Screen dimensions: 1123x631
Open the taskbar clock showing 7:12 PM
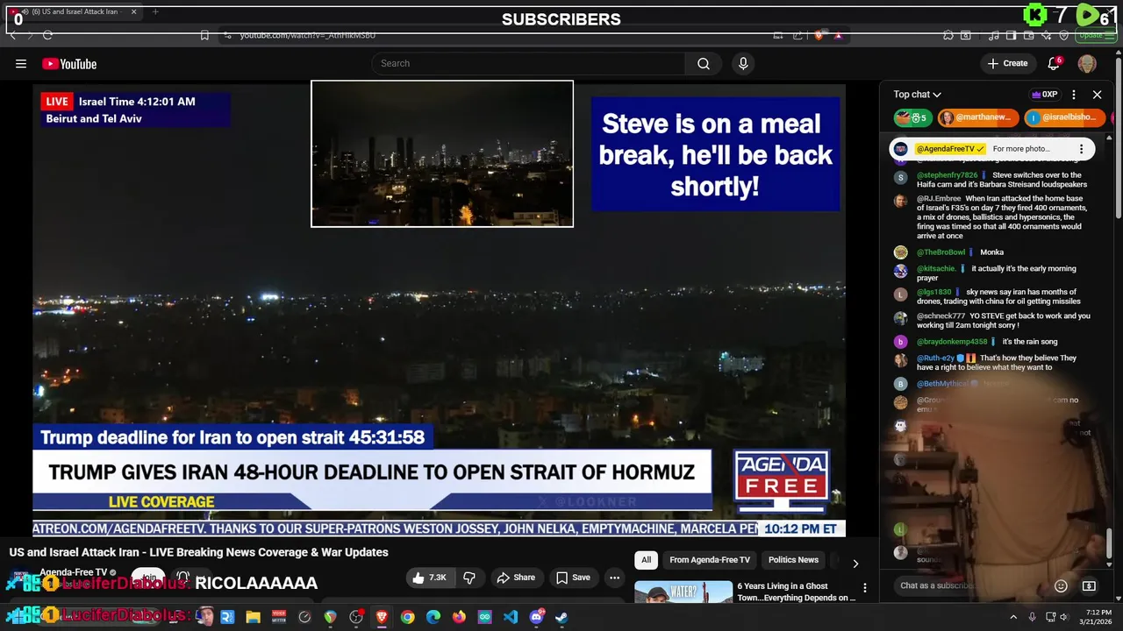1098,617
